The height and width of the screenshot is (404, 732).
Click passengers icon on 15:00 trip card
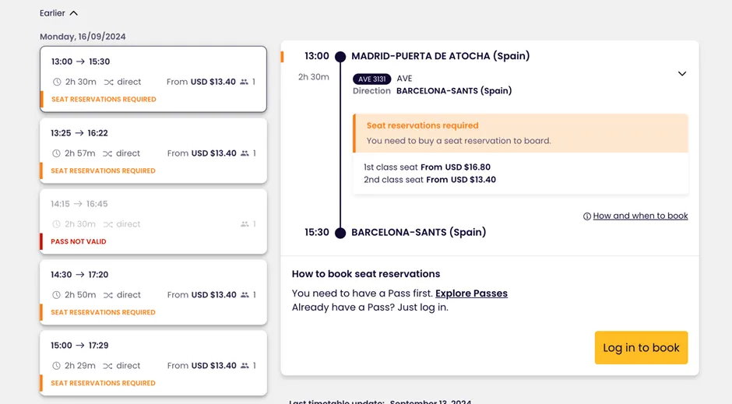pyautogui.click(x=245, y=366)
